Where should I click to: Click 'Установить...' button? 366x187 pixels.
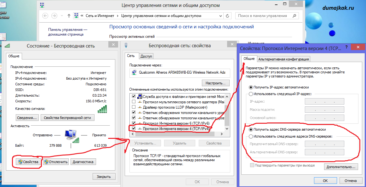(145, 143)
